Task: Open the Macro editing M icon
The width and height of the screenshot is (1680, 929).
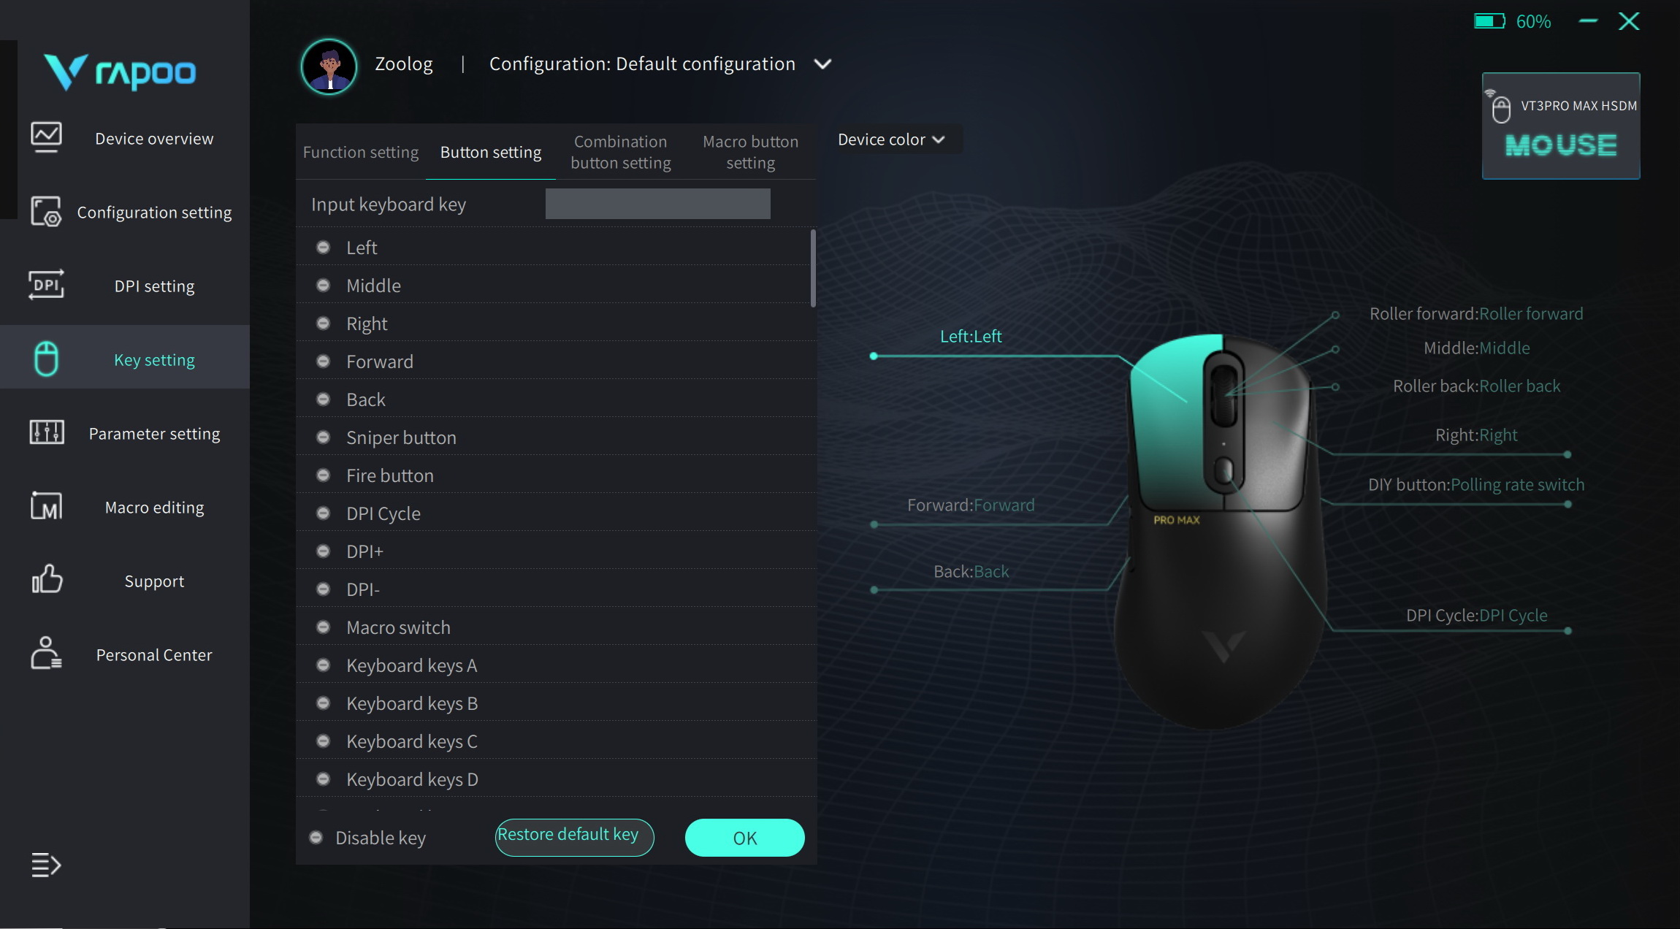Action: pos(46,506)
